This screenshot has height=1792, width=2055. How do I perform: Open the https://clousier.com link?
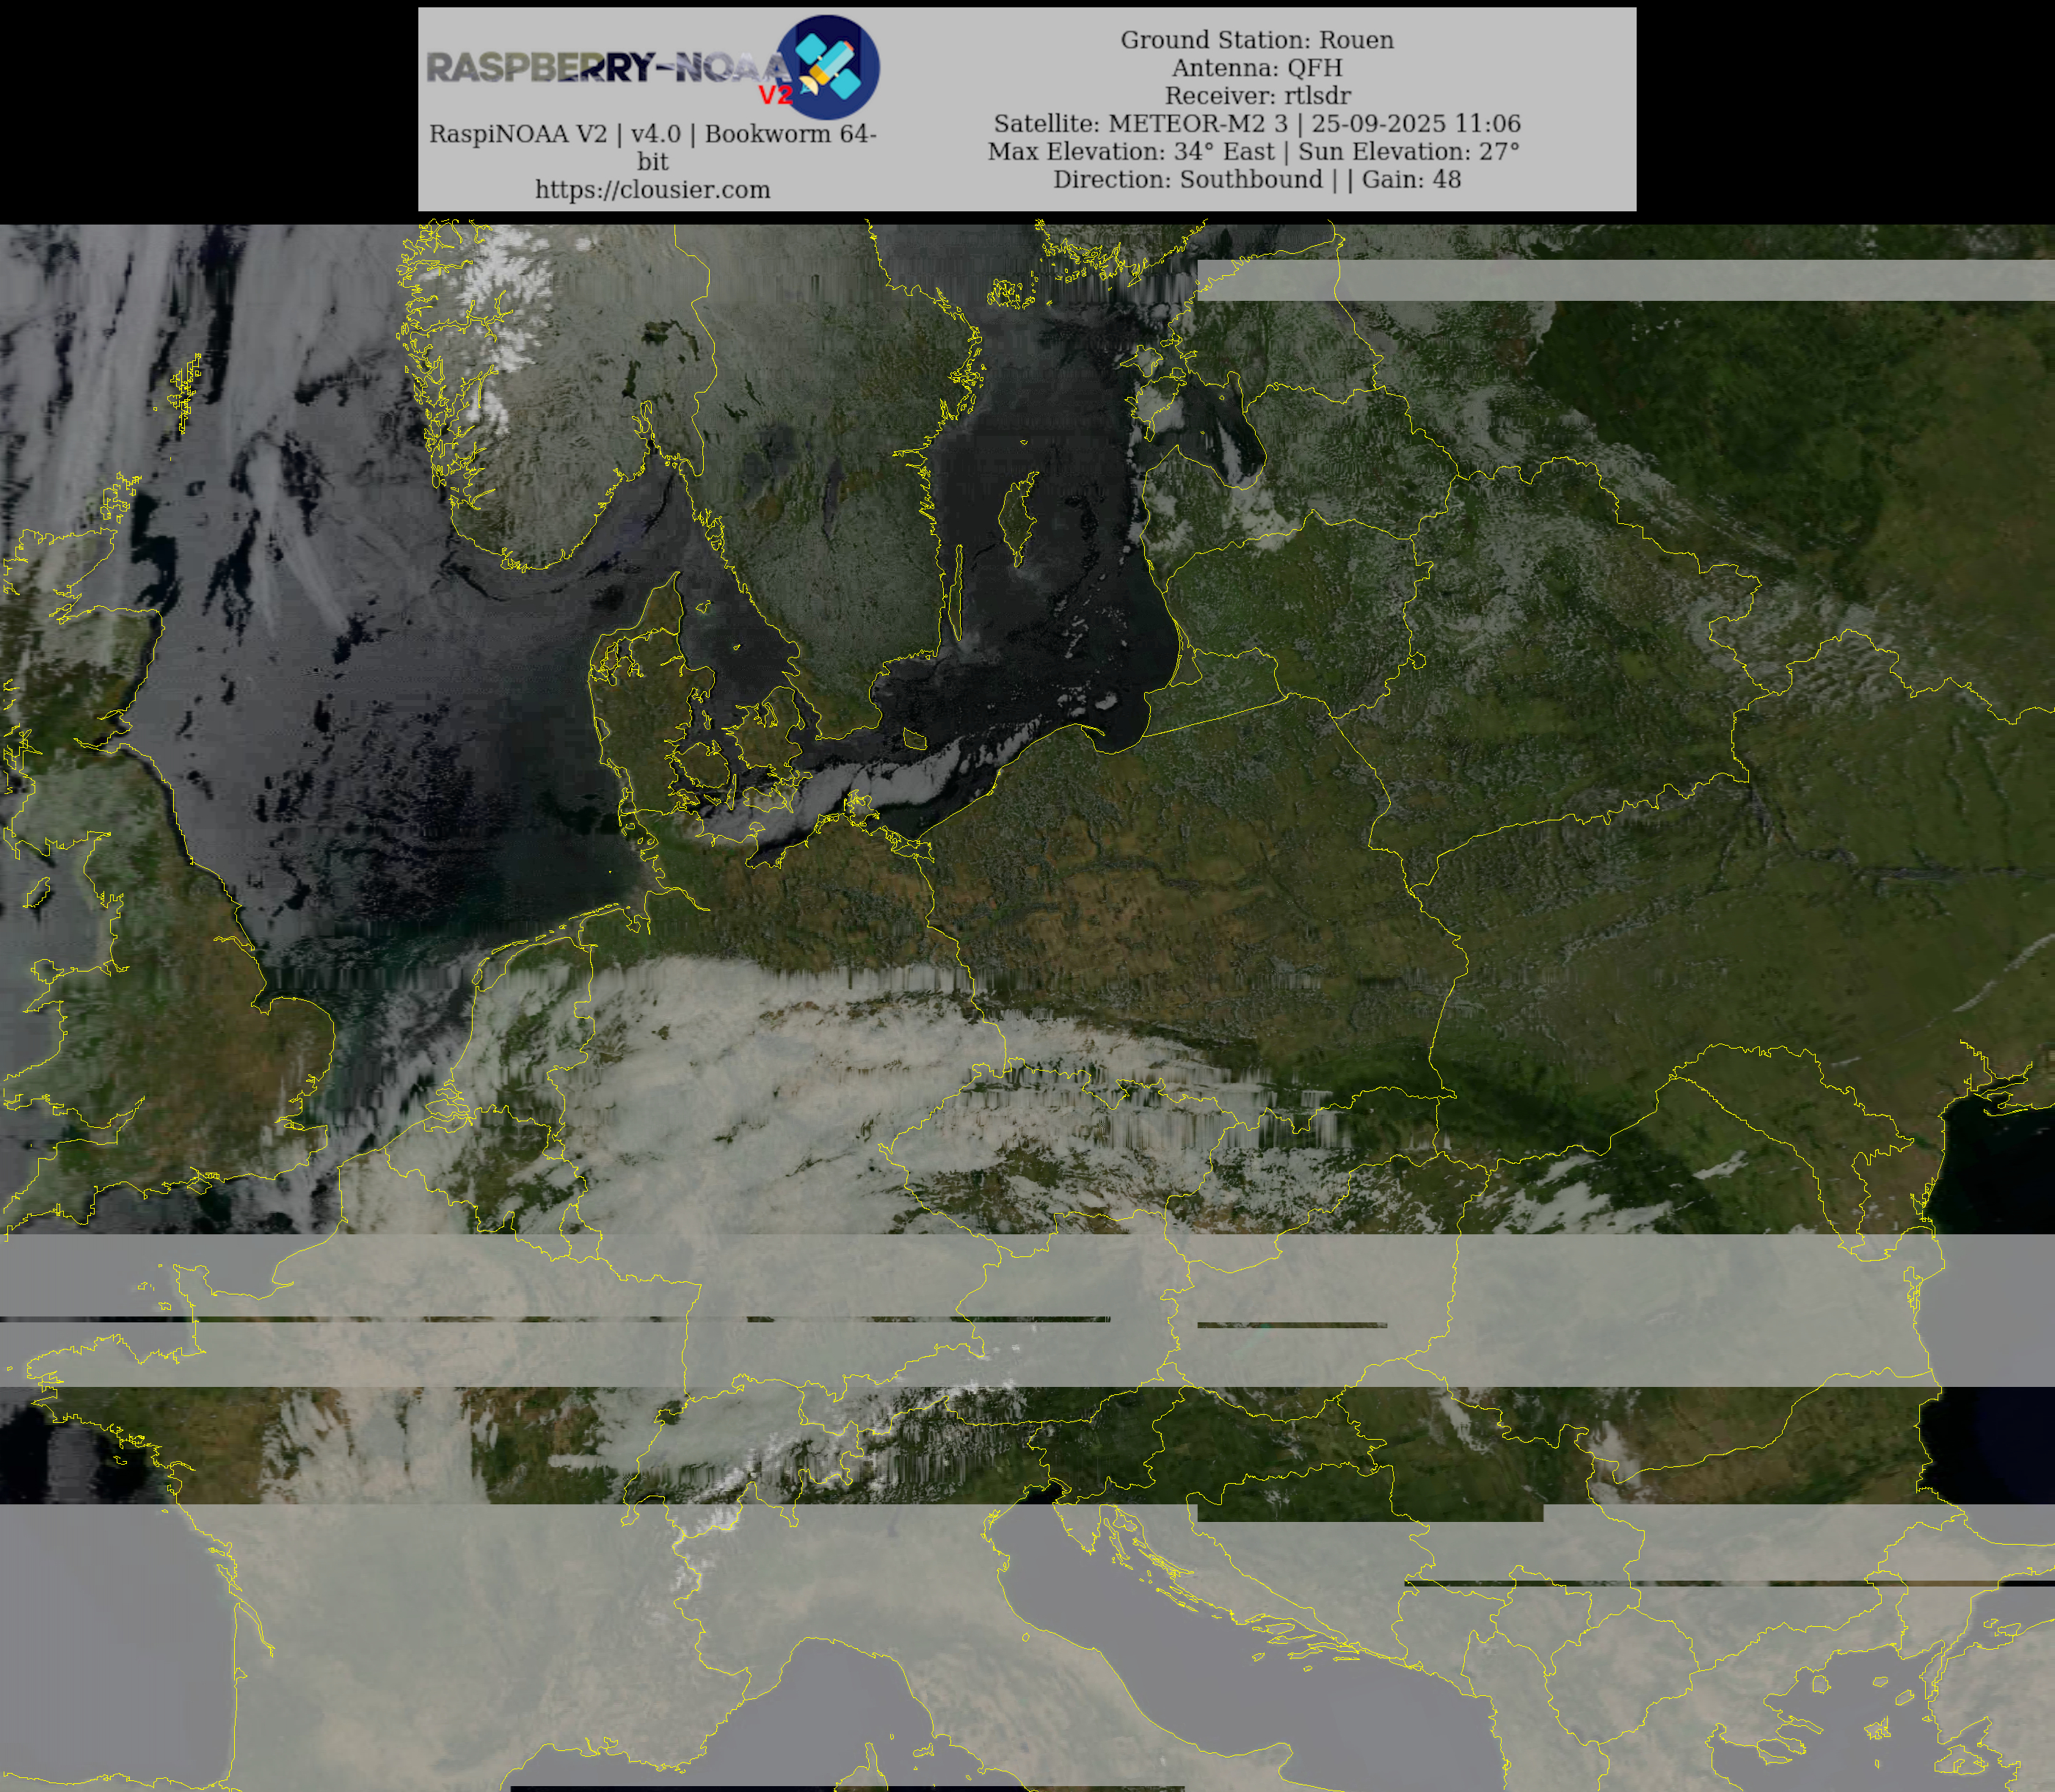652,190
